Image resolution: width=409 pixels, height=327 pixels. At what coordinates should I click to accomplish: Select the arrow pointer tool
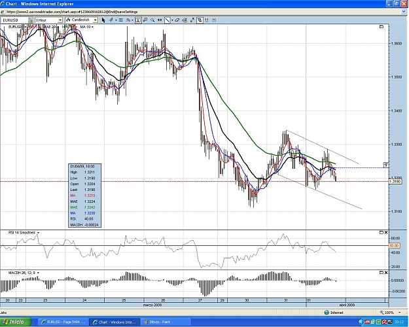click(x=103, y=20)
